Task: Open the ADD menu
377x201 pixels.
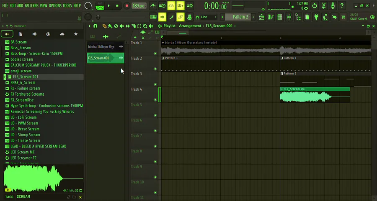Action: point(20,5)
